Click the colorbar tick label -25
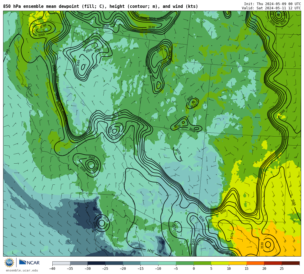 coord(105,269)
